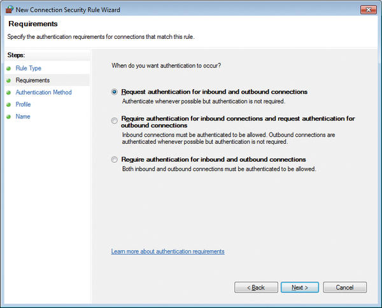Click the green bullet beside Authentication Method
This screenshot has width=382, height=308.
click(x=9, y=92)
